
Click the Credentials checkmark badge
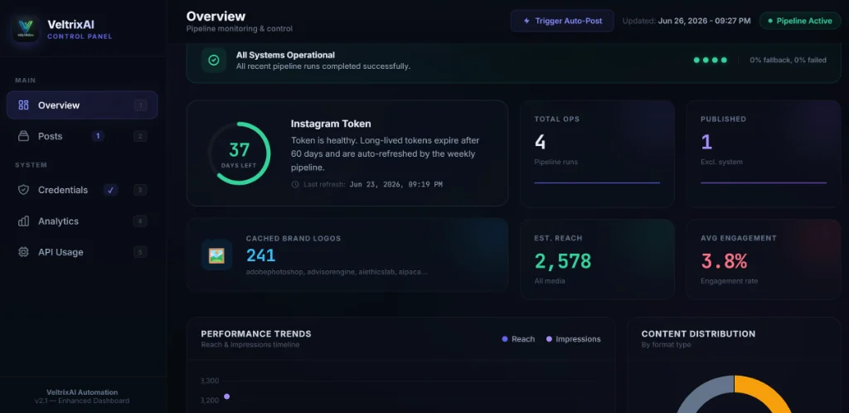pyautogui.click(x=110, y=190)
